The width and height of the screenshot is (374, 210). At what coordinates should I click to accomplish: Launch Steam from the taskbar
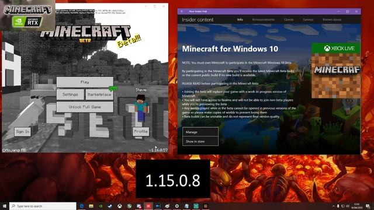110,206
